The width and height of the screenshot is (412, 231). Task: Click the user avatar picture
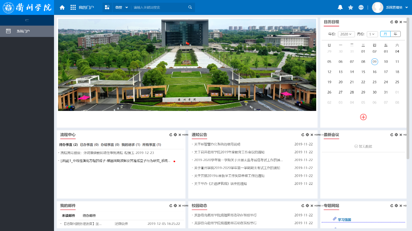click(x=378, y=7)
